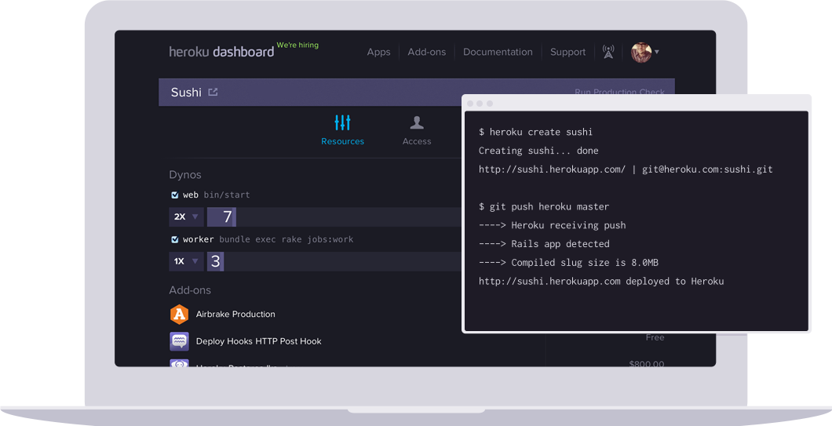Click the Free price label
Screen dimensions: 832x426
655,337
